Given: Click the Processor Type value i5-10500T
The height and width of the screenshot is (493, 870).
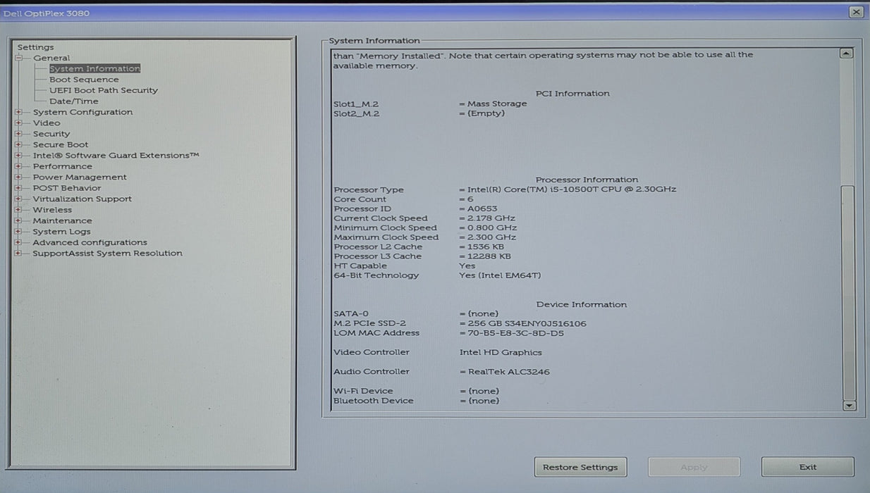Looking at the screenshot, I should click(x=572, y=189).
